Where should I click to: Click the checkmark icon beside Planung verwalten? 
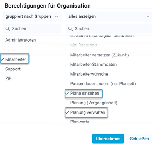pyautogui.click(x=67, y=112)
